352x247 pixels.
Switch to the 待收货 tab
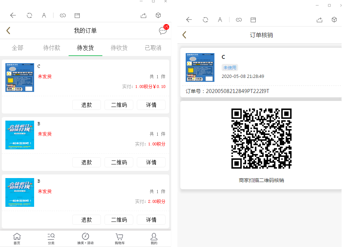pyautogui.click(x=119, y=48)
